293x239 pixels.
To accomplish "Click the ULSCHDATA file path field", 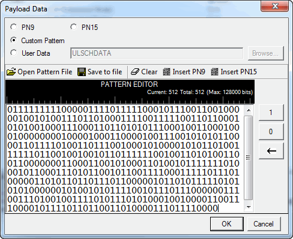I will click(157, 53).
